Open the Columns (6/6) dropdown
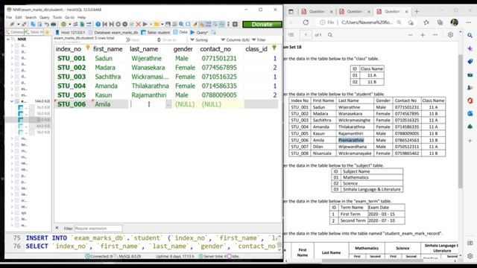 [x=236, y=39]
